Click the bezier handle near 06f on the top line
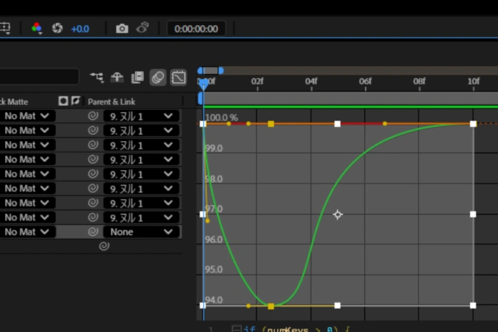Image resolution: width=498 pixels, height=332 pixels. click(385, 124)
